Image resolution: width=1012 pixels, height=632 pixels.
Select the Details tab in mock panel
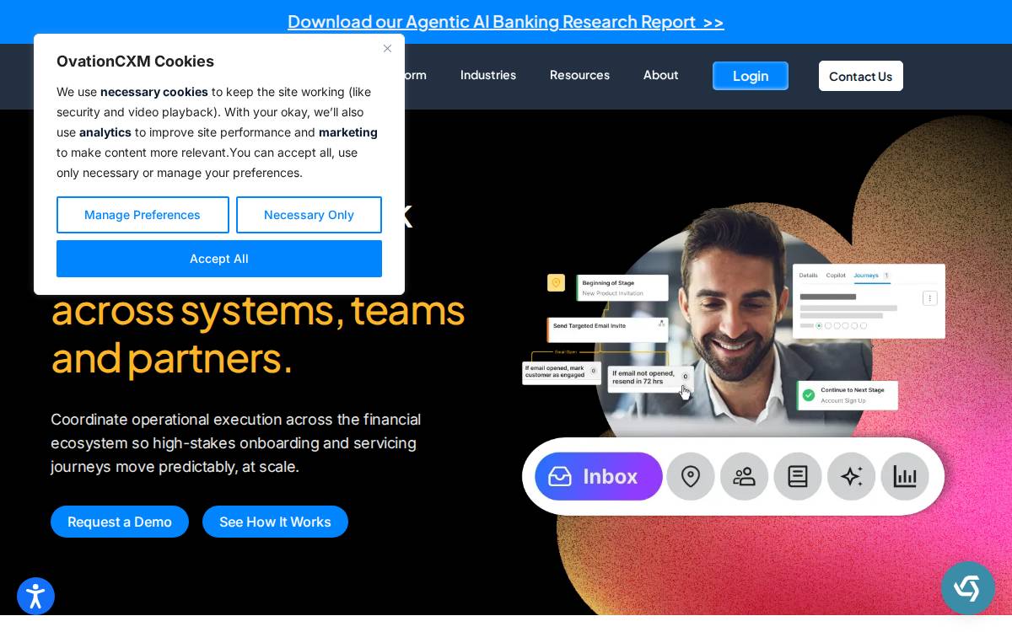coord(809,275)
